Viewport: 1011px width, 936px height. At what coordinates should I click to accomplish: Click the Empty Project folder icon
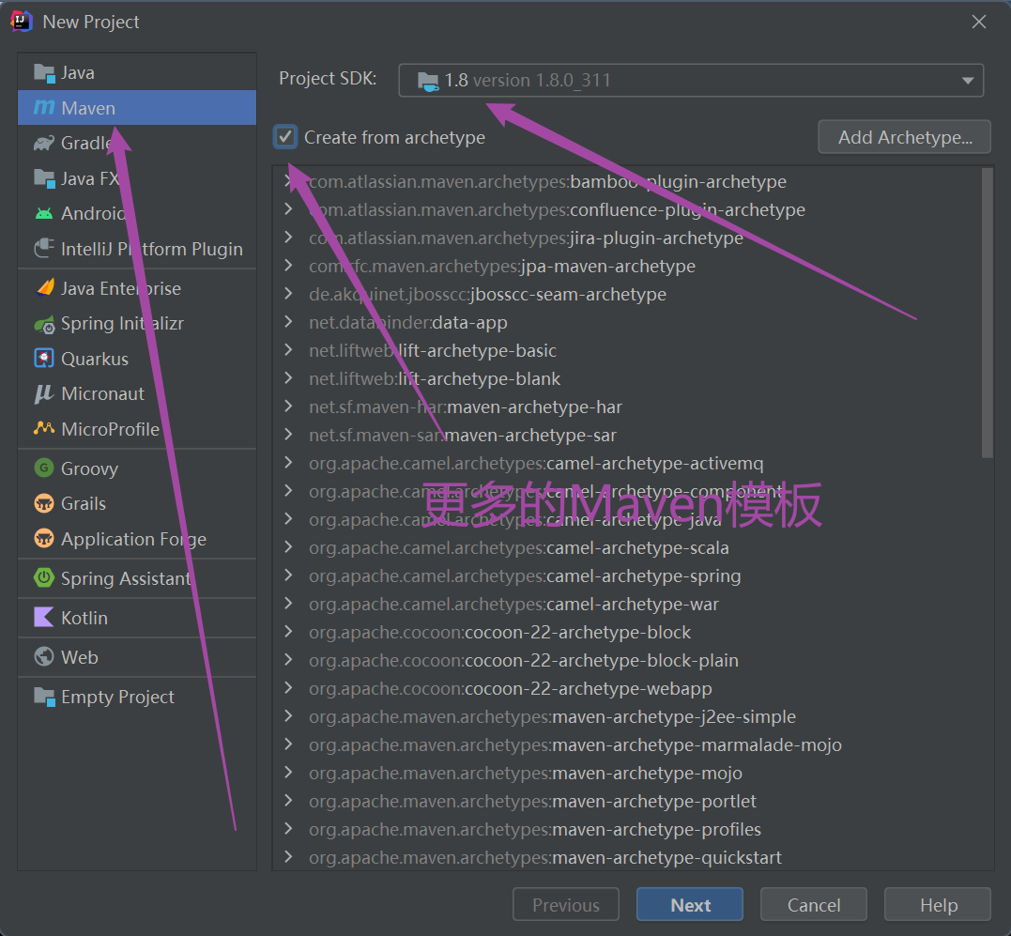pyautogui.click(x=44, y=697)
